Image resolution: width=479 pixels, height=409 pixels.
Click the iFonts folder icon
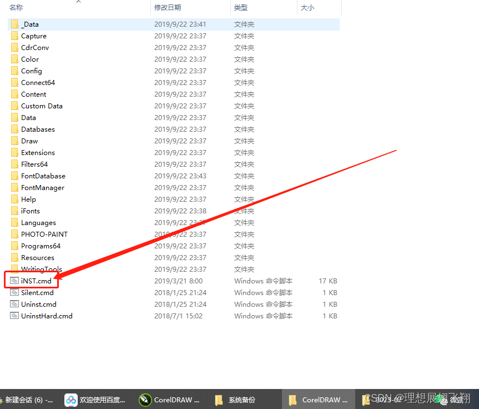point(14,211)
